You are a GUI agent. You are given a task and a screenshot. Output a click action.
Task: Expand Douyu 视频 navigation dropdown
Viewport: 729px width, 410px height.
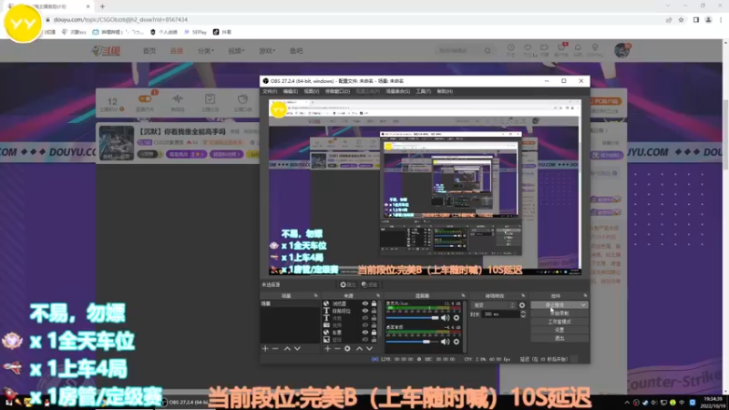click(x=236, y=51)
